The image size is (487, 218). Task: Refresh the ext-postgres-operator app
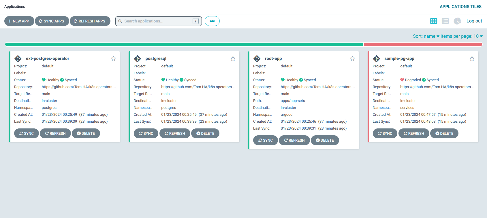55,133
